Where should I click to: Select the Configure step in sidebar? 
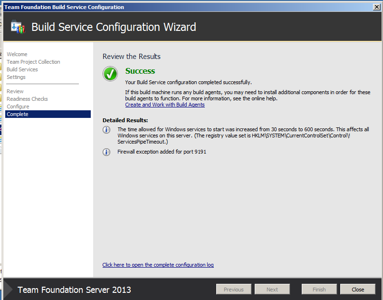(x=18, y=106)
